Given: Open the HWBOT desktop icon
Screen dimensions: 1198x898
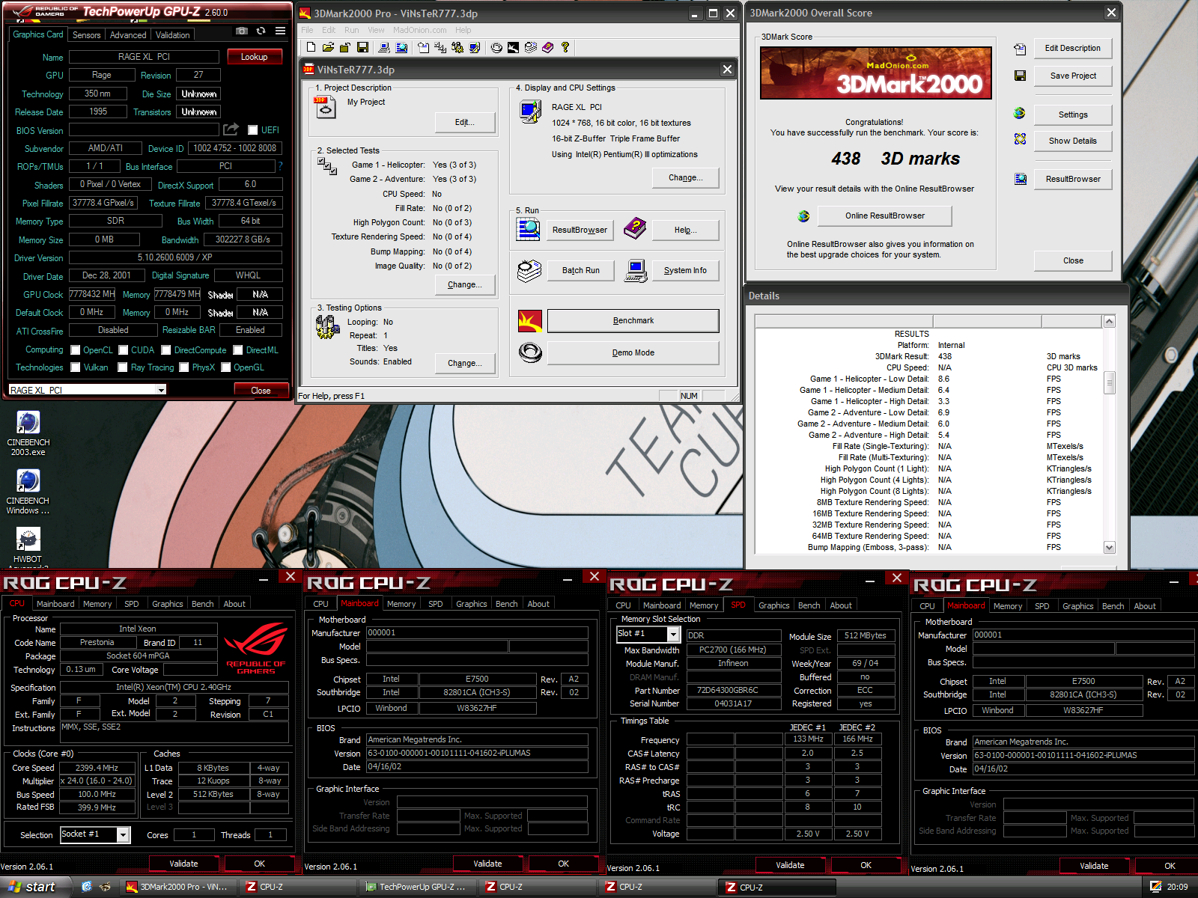Looking at the screenshot, I should 28,545.
